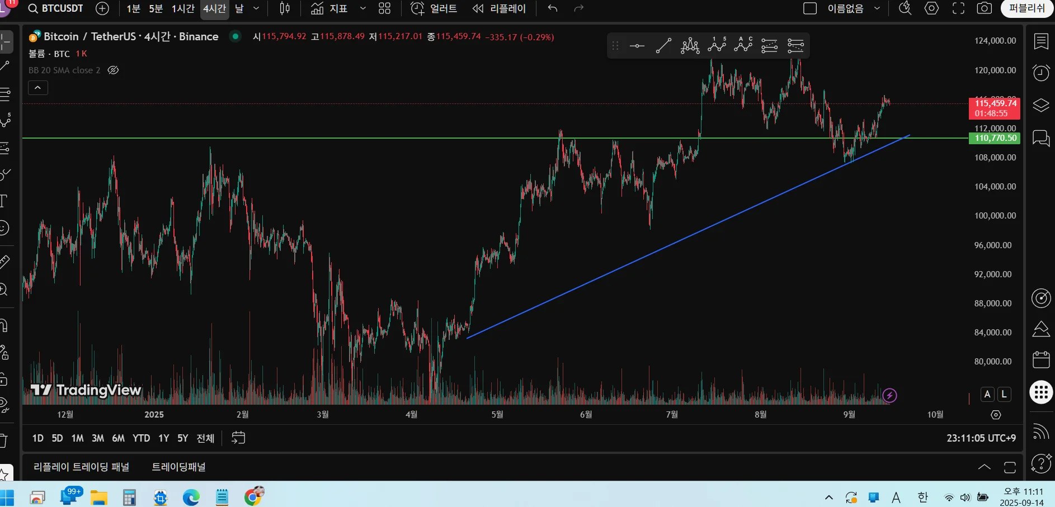Open the target circle icon in right sidebar
This screenshot has height=507, width=1055.
(x=1041, y=298)
